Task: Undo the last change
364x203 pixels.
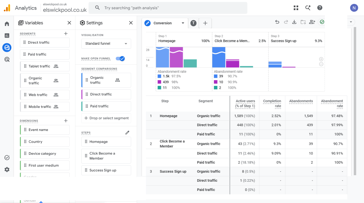Action: 277,22
